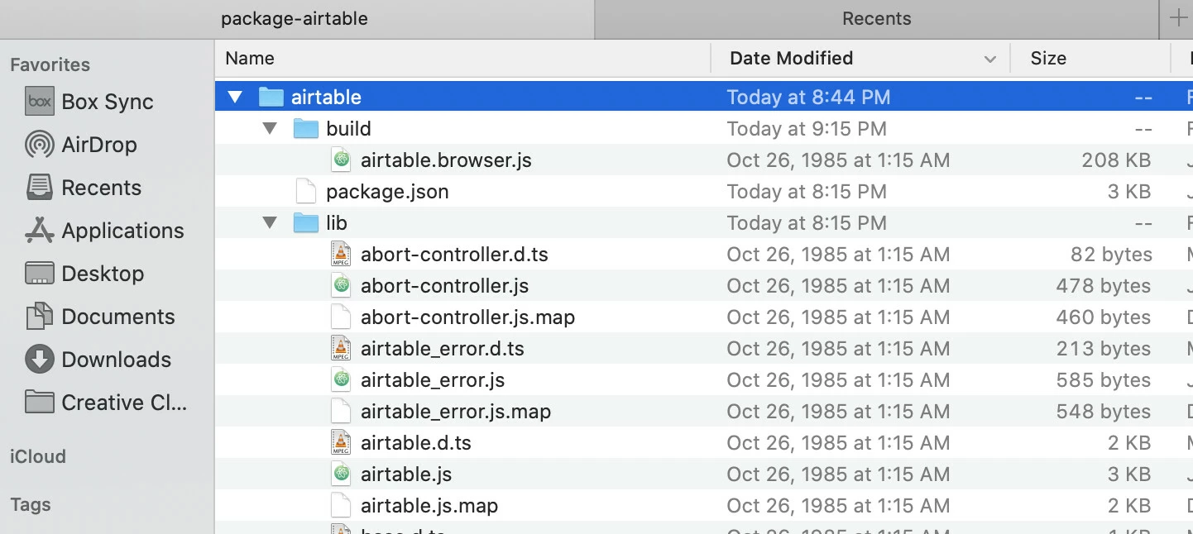Click the airtable folder icon
Image resolution: width=1193 pixels, height=534 pixels.
[271, 98]
